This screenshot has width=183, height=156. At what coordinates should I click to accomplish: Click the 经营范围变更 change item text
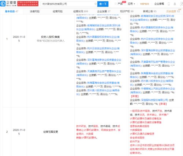(x=51, y=132)
